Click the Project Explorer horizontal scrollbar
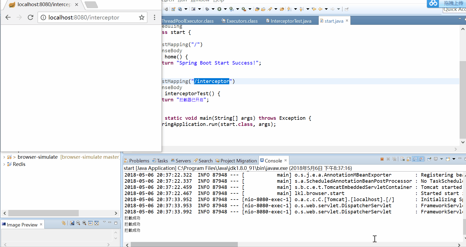466x247 pixels. 44,213
